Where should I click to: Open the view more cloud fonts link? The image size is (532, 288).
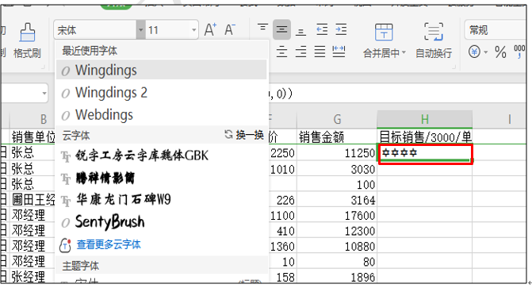coord(109,244)
